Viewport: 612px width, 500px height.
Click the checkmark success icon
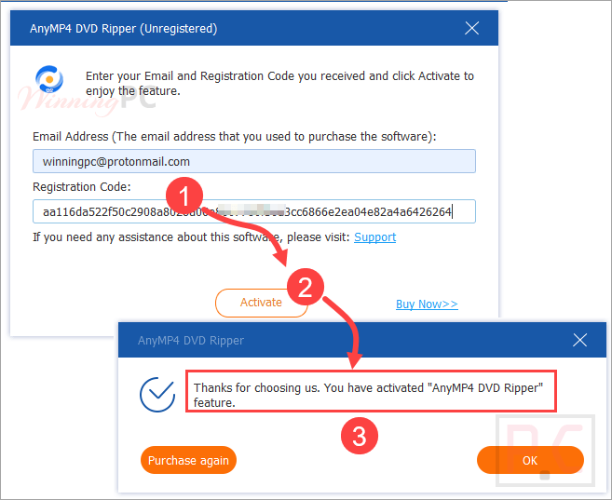click(x=157, y=395)
